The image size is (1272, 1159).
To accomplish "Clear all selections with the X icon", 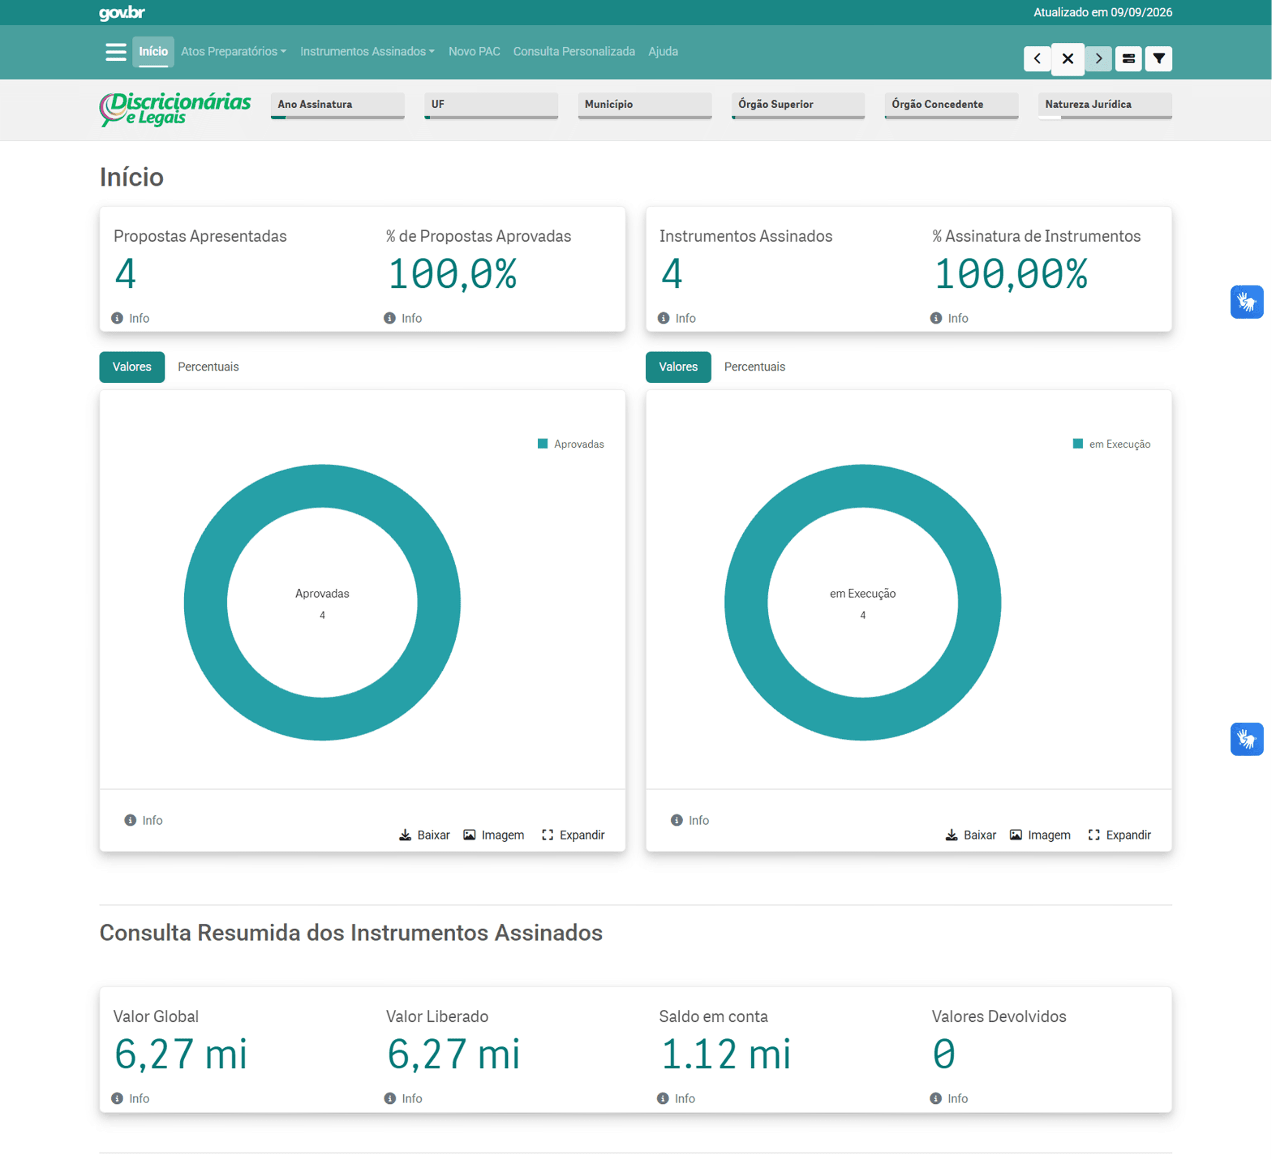I will pos(1068,59).
